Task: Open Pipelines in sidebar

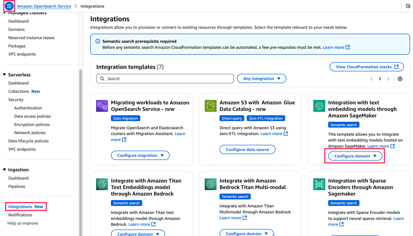Action: (16, 186)
